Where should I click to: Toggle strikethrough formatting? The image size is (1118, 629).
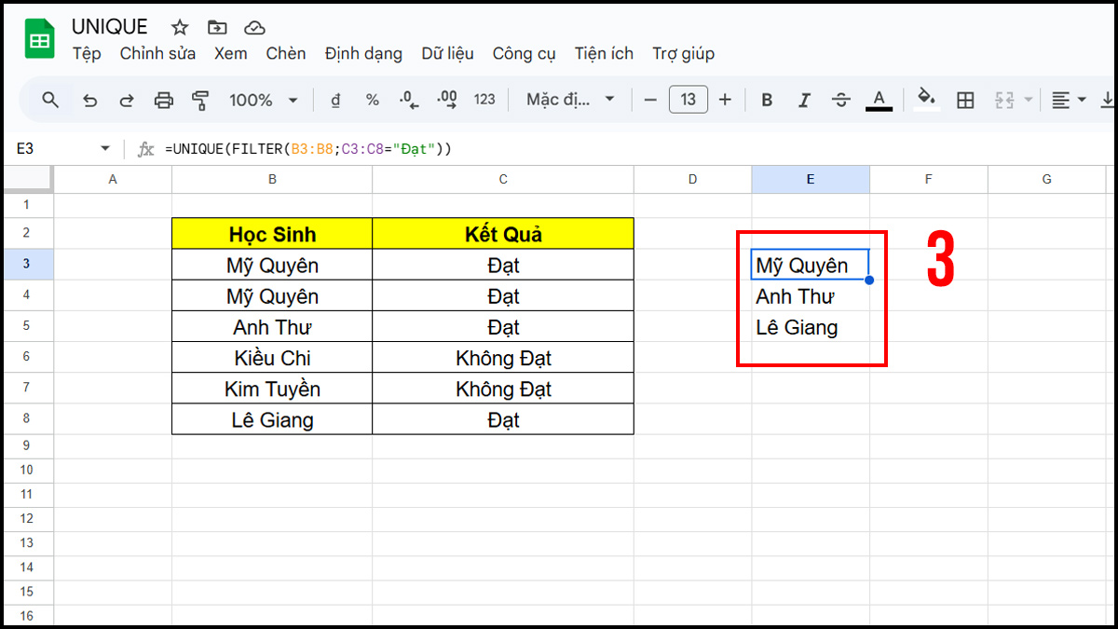coord(840,99)
